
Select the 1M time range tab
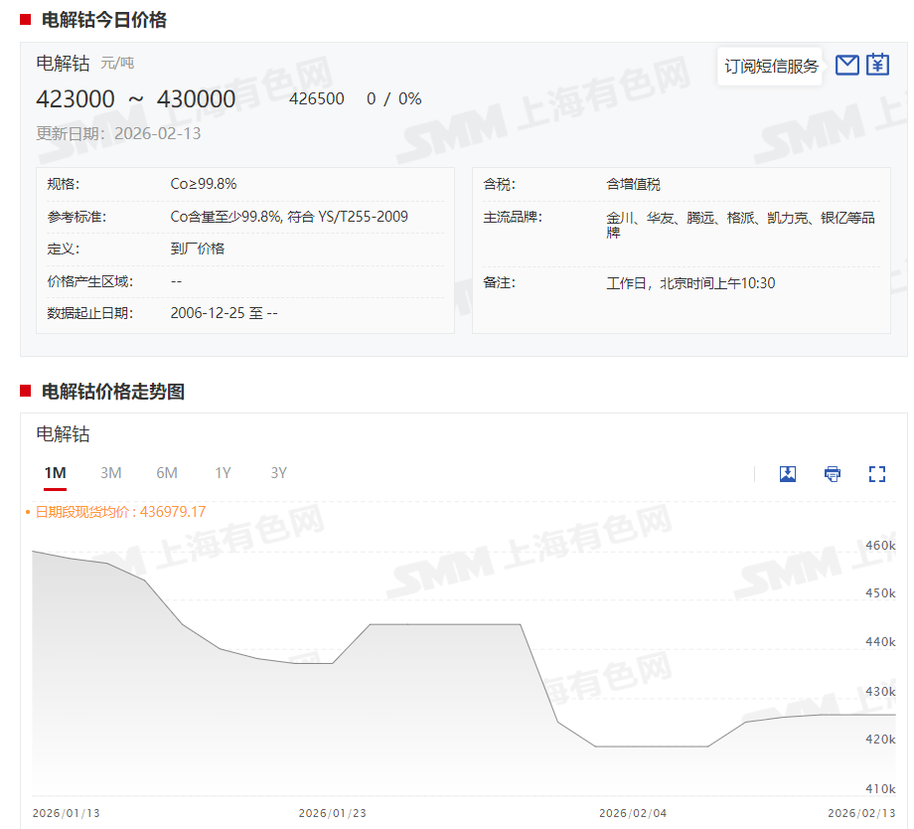55,473
